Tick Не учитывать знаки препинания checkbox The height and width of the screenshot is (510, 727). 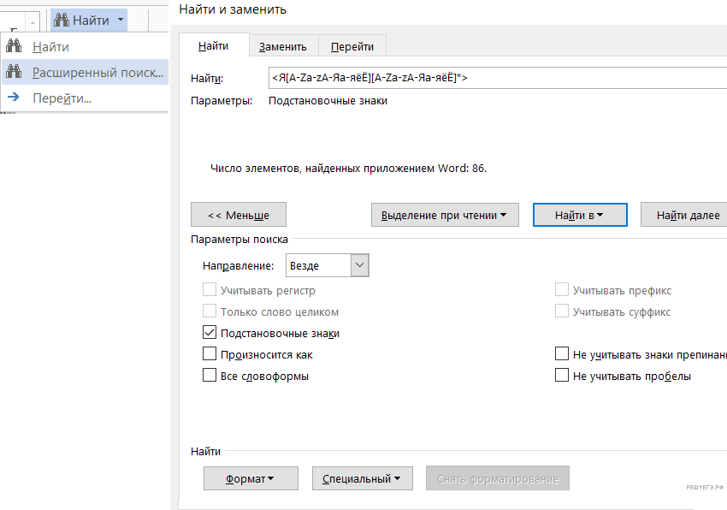point(562,354)
